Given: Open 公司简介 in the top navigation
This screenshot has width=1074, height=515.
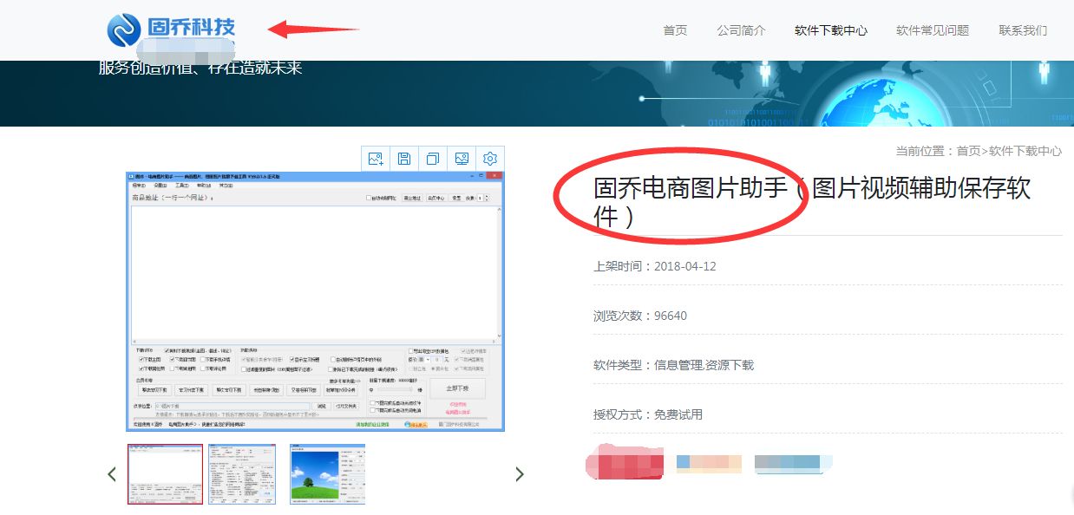Looking at the screenshot, I should [741, 30].
